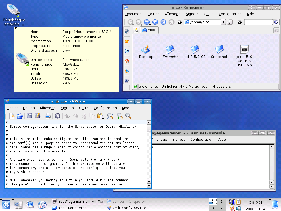
Task: Select virtual desktop 3 in pager
Action: 213,208
